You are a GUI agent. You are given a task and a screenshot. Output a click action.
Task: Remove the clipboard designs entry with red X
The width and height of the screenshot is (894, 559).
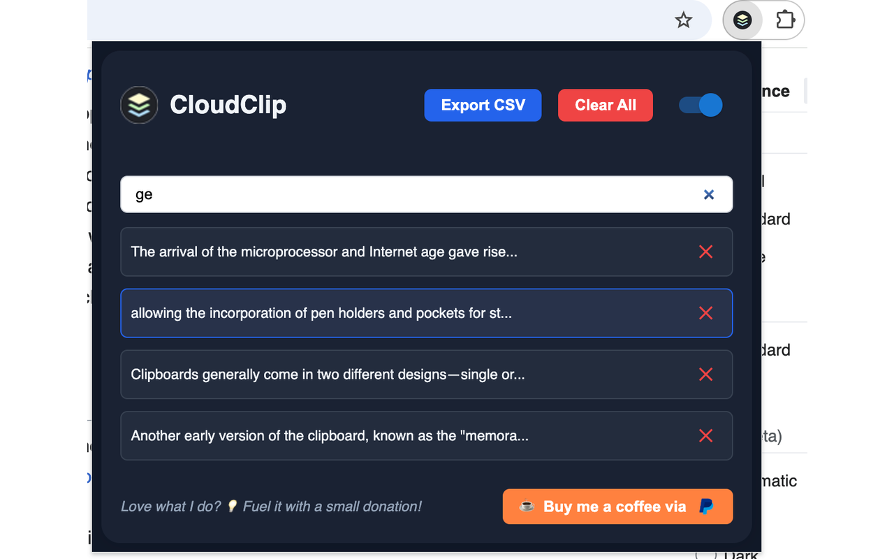[x=705, y=375]
